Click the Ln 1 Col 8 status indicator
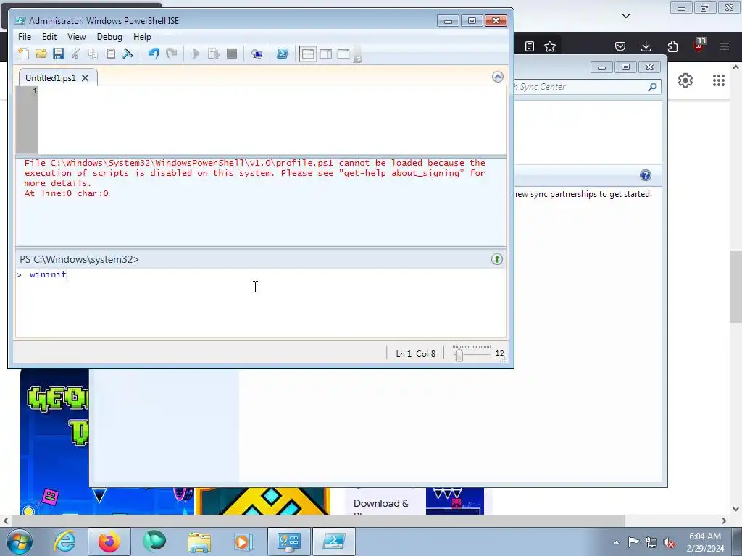 pos(415,353)
